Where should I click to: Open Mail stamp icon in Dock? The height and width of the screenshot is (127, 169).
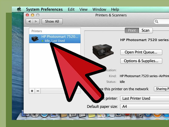tap(54, 115)
